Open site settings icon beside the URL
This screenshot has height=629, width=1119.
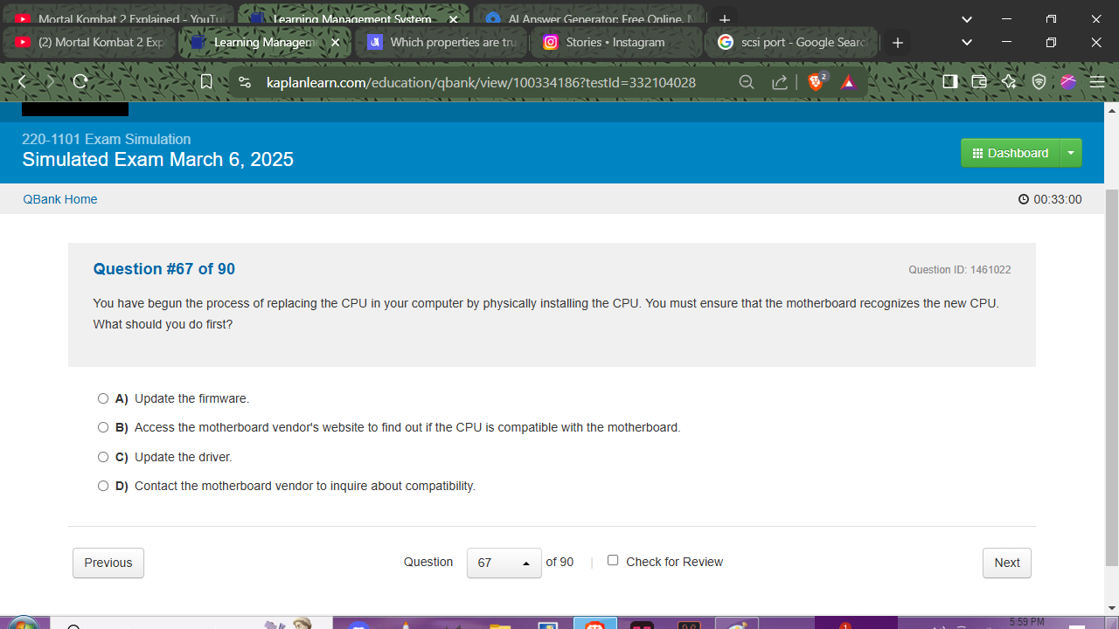pyautogui.click(x=245, y=82)
